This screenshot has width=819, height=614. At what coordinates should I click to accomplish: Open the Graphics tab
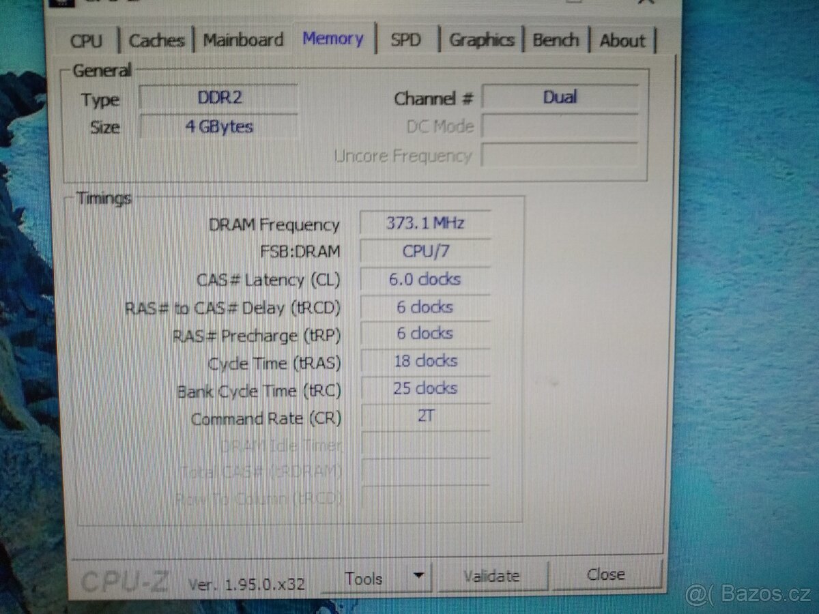(x=481, y=40)
